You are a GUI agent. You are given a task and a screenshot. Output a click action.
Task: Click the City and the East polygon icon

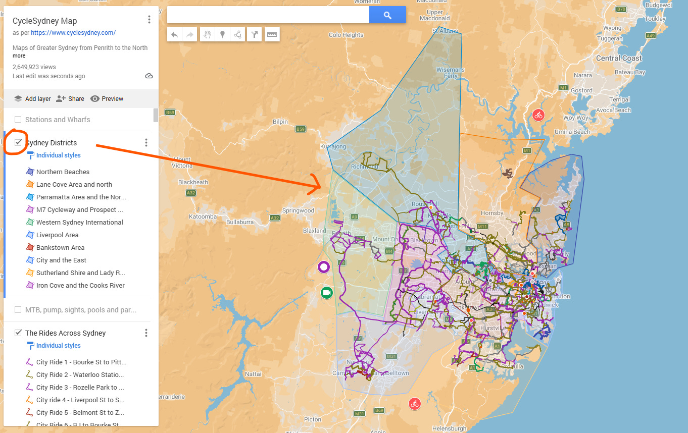30,260
